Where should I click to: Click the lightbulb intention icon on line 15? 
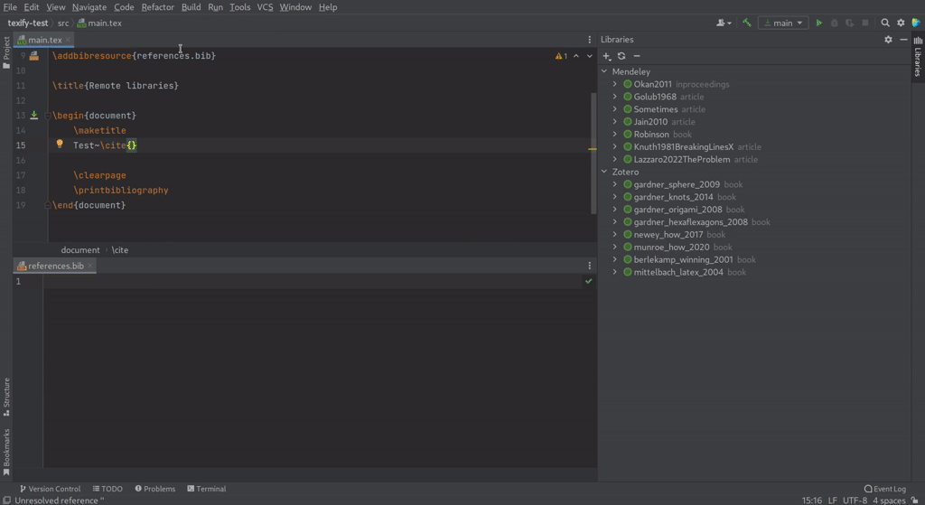60,145
